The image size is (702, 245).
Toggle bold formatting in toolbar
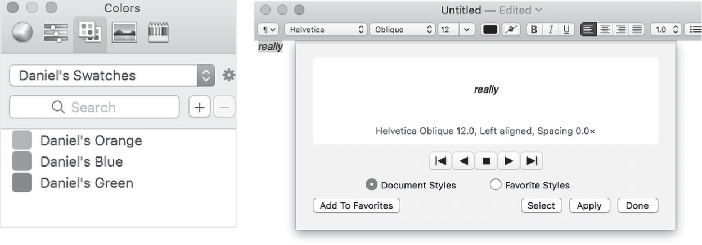[534, 30]
